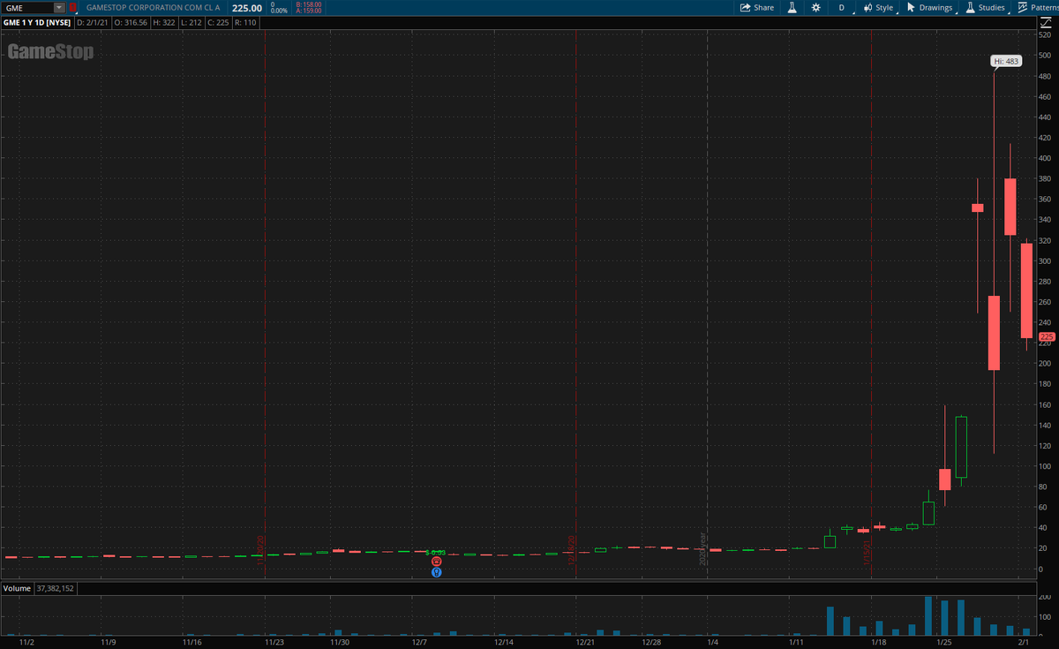Click the 225 current price label on the axis
Screen dimensions: 1059x649
[x=1047, y=336]
